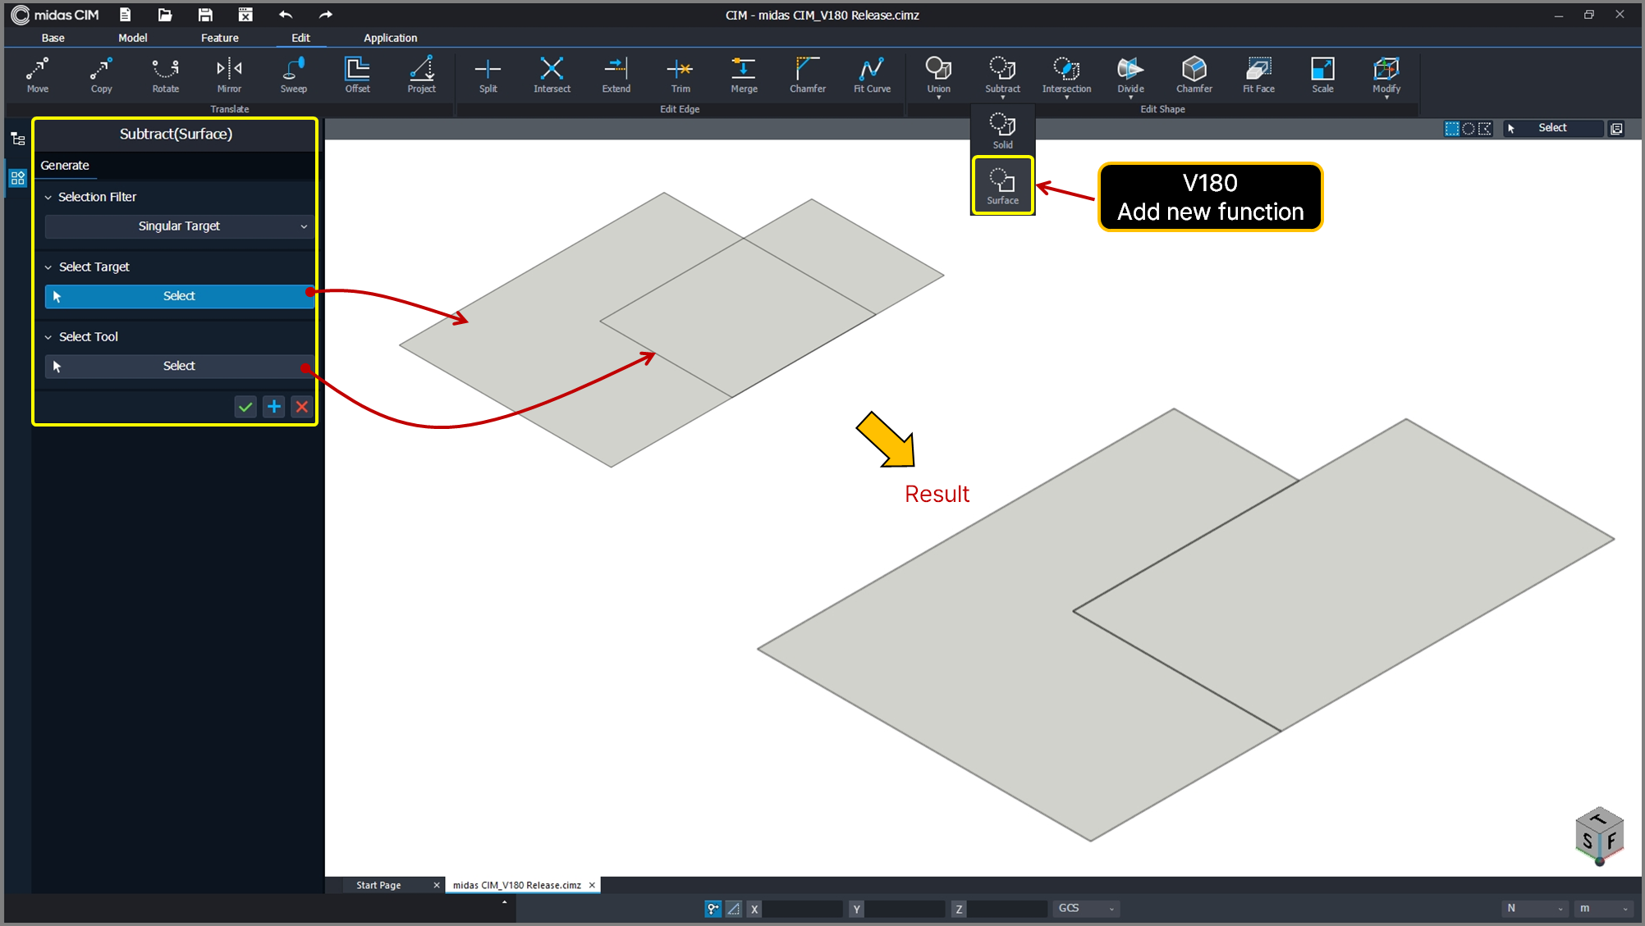Select the Merge edge tool

[744, 75]
